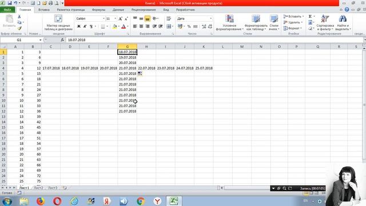This screenshot has width=366, height=206.
Task: Click Удалить cells button
Action: (293, 22)
